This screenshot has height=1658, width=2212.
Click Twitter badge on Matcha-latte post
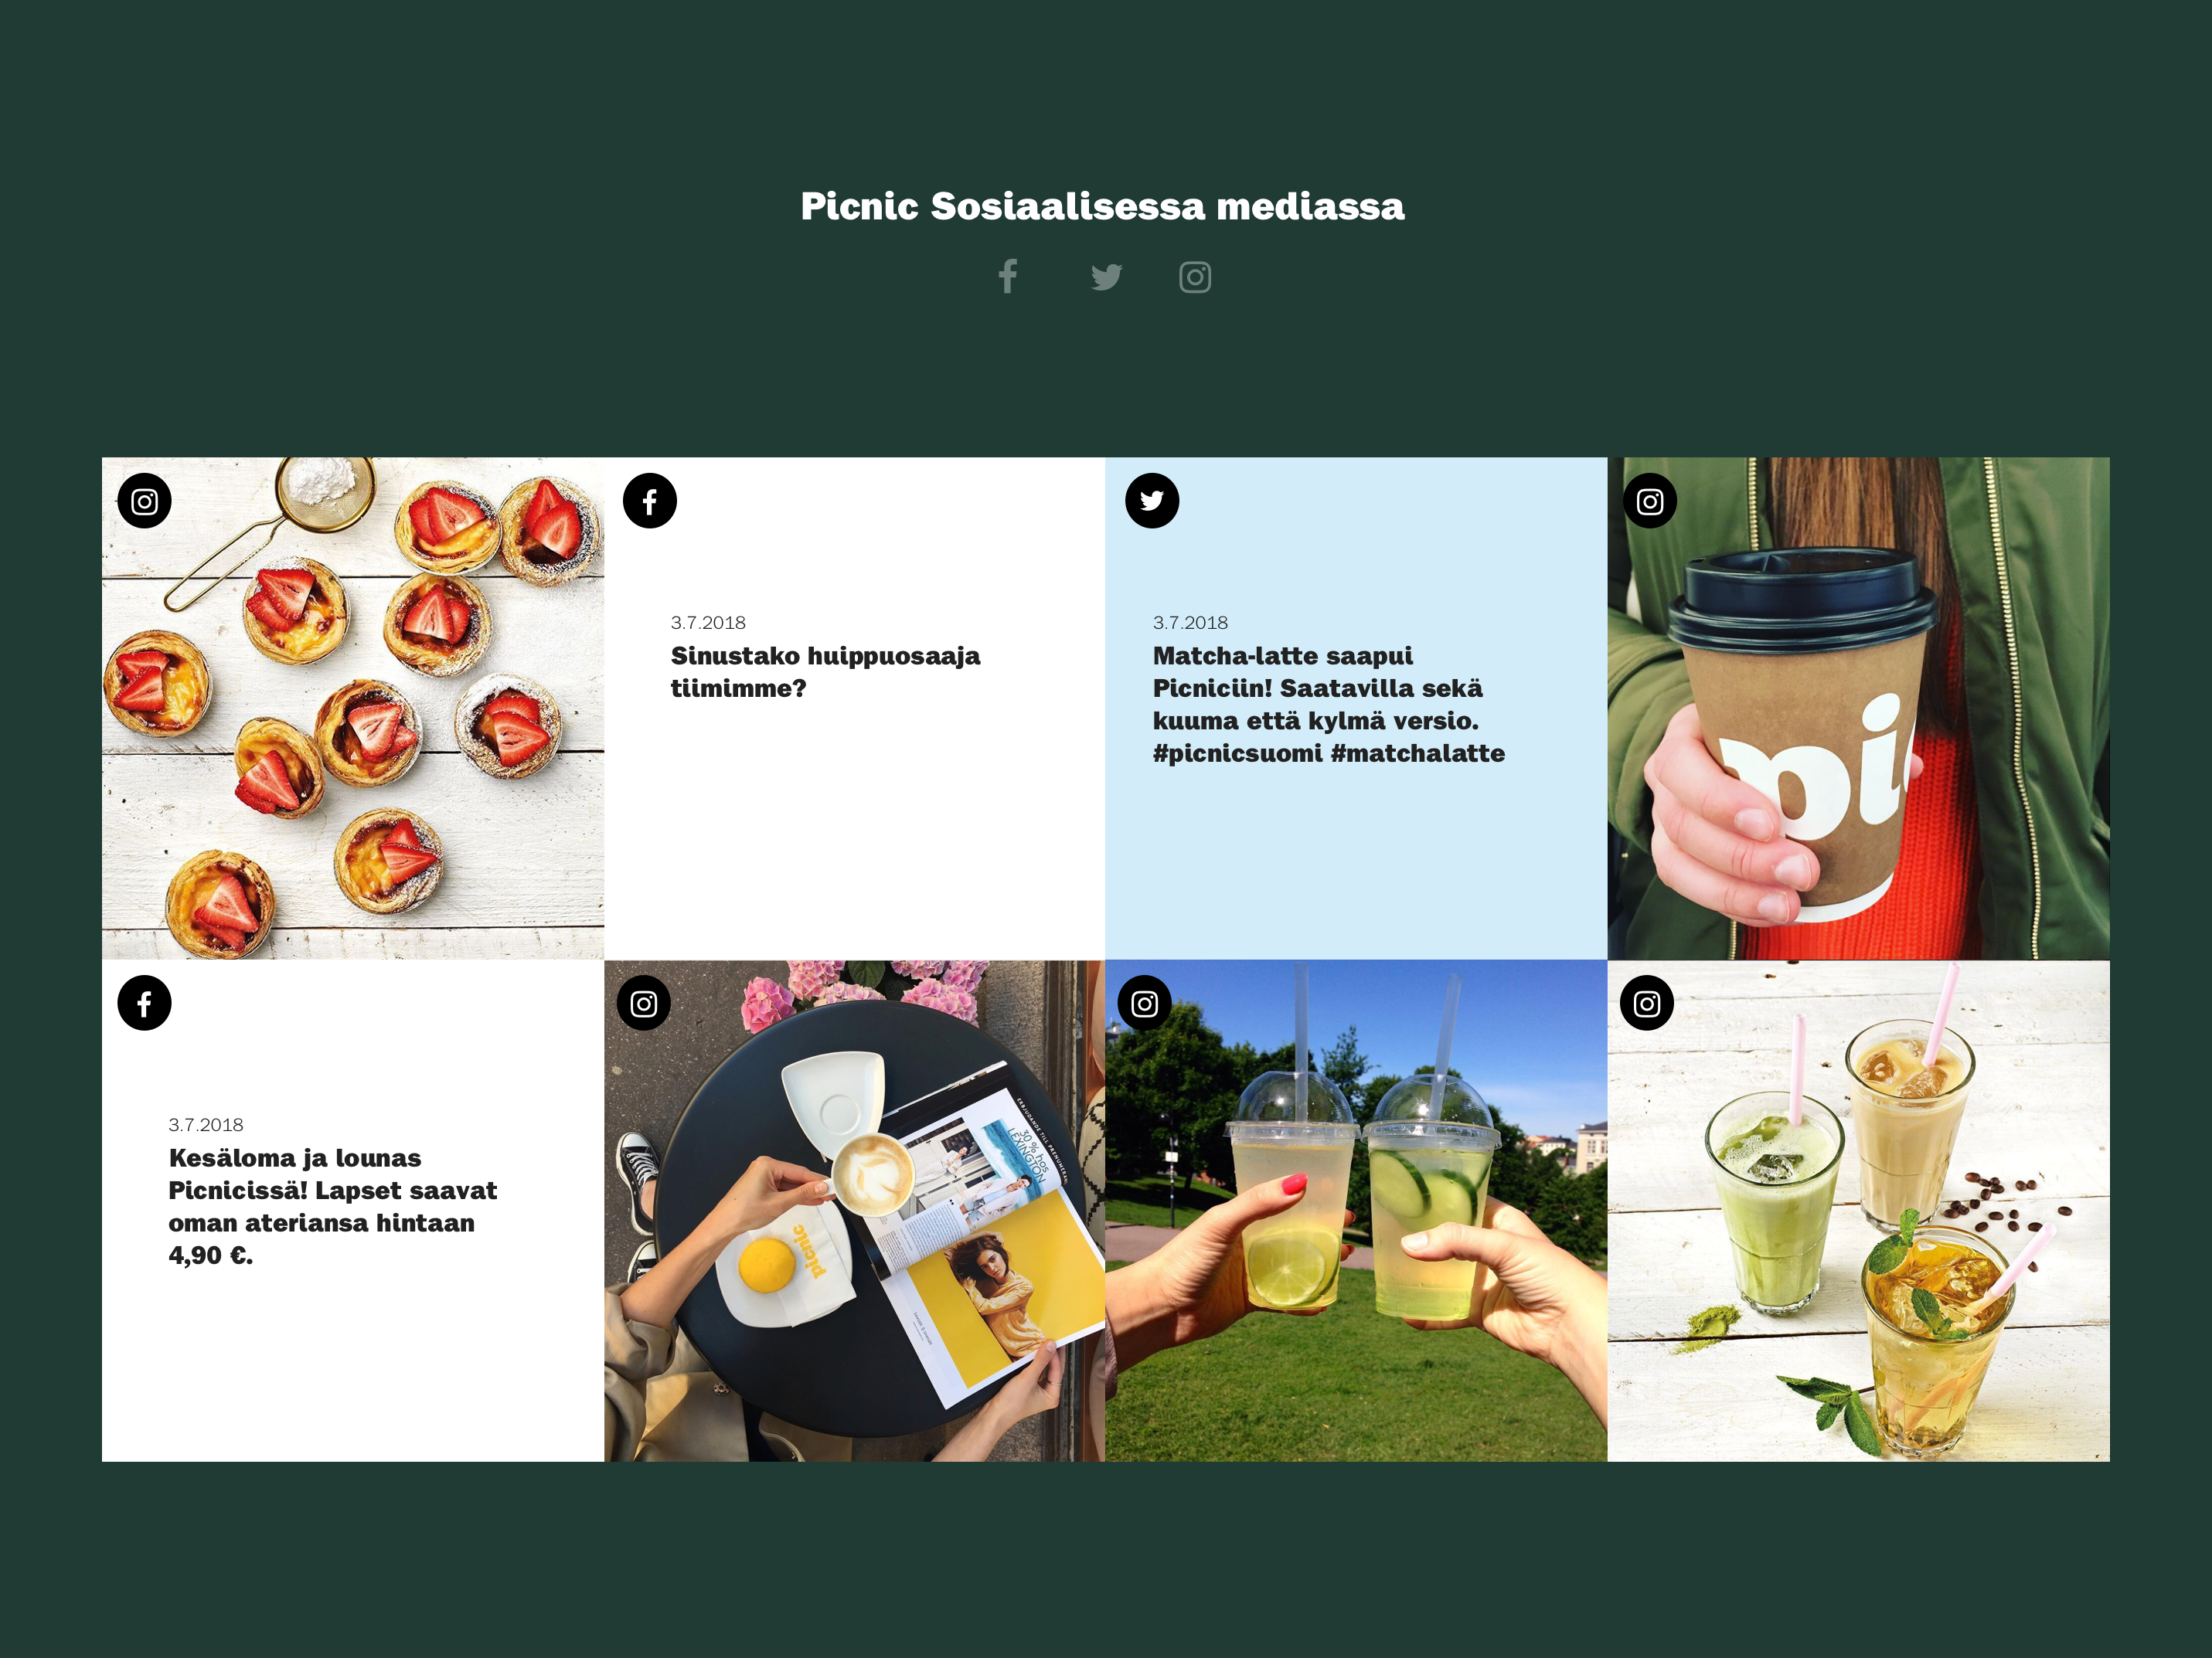pos(1152,501)
